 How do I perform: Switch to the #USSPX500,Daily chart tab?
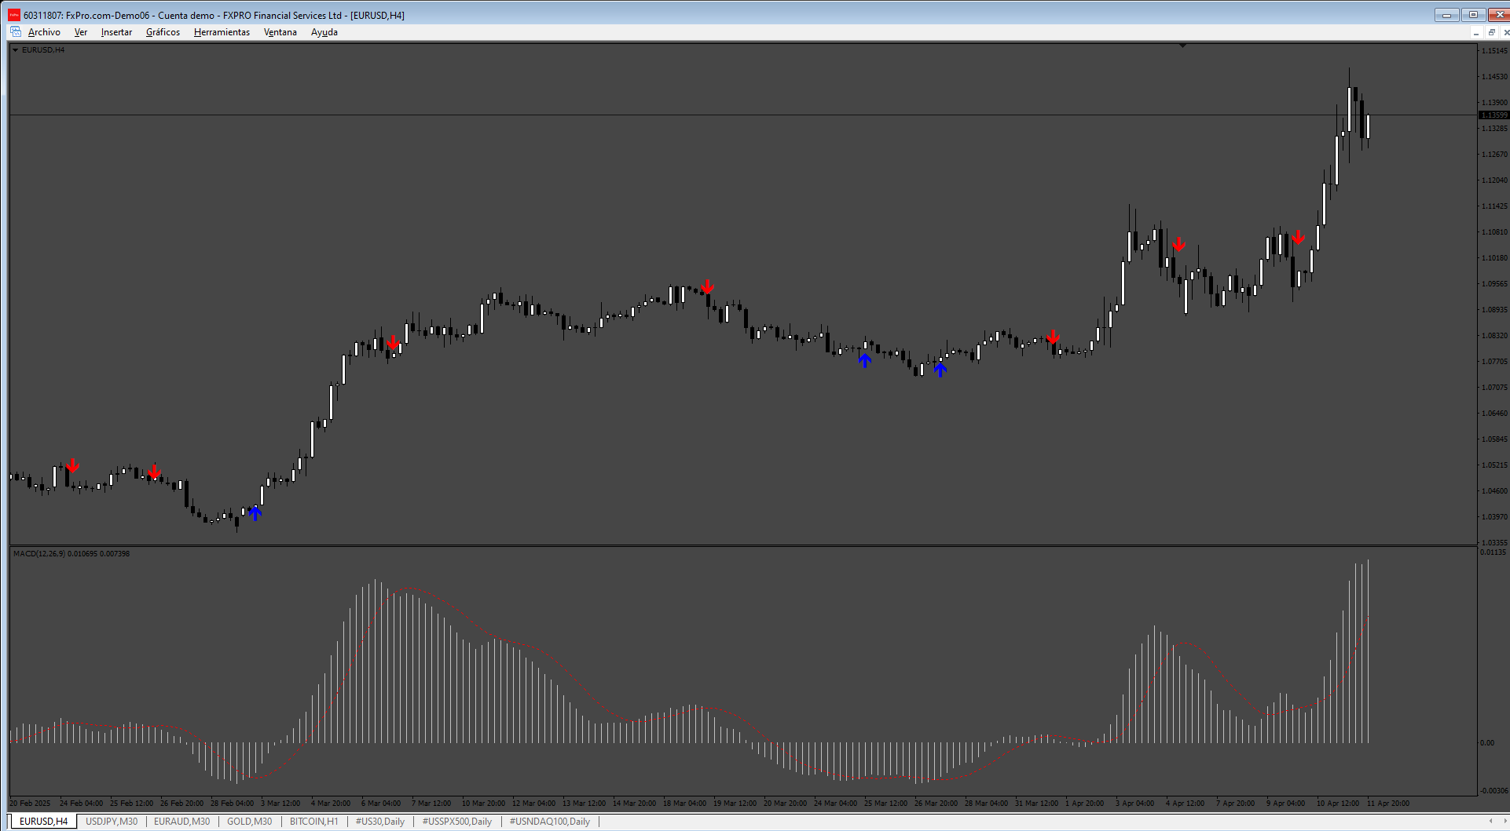tap(457, 822)
